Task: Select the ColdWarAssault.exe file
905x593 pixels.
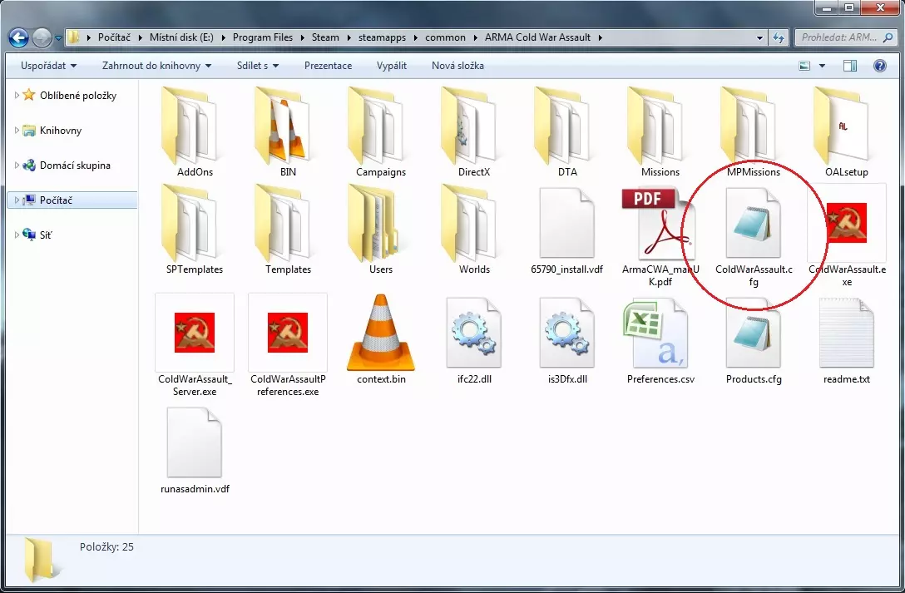Action: point(847,236)
